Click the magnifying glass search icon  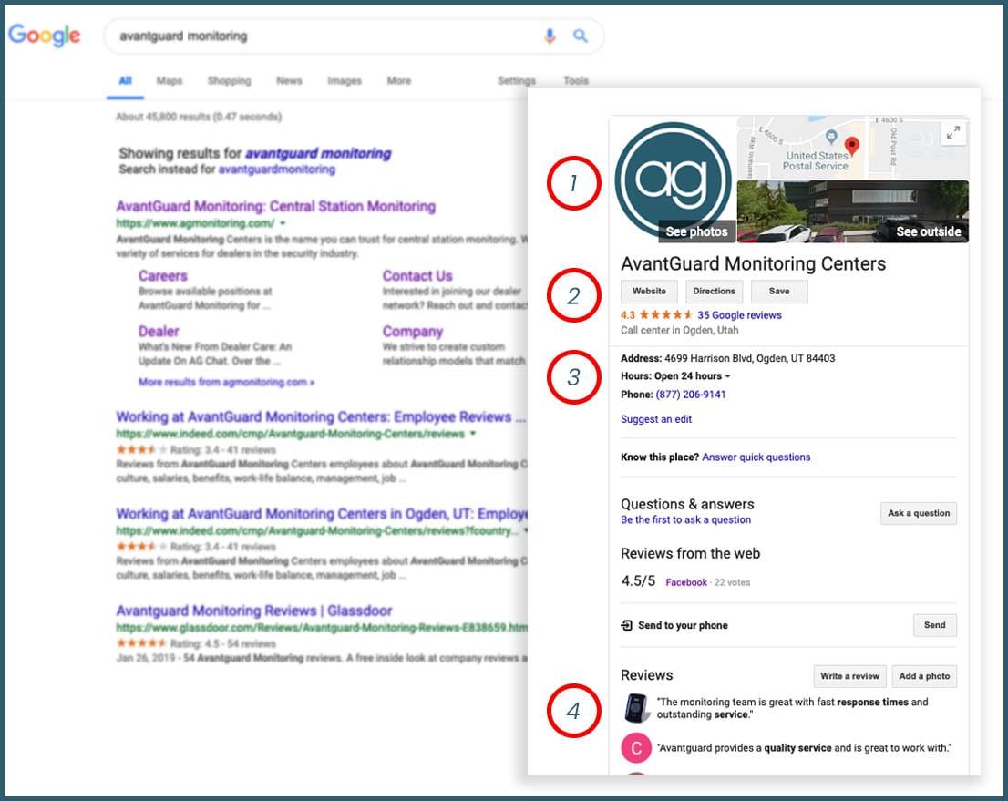click(x=580, y=36)
